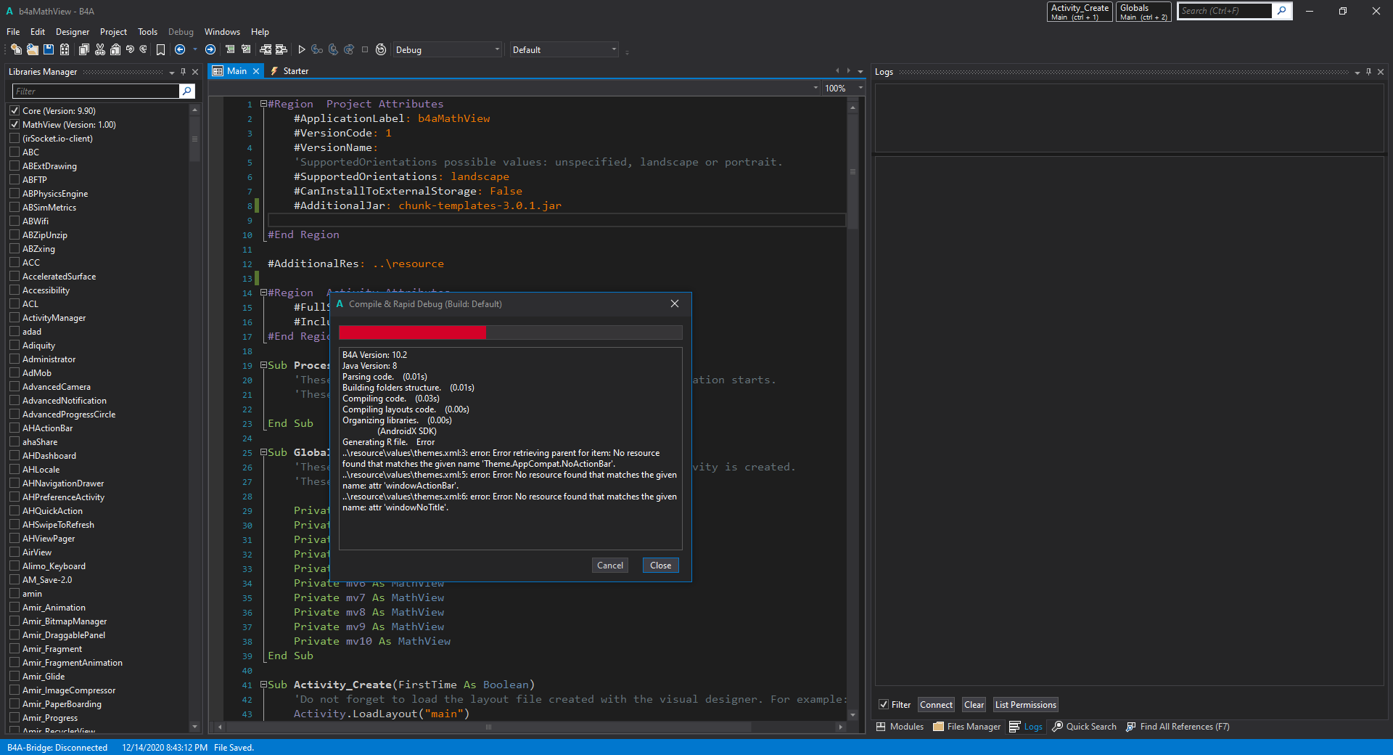Screen dimensions: 1393x755
Task: Switch to the Starter module tab
Action: pos(289,71)
